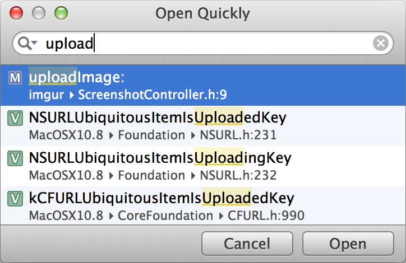406x263 pixels.
Task: Click V icon next to kCFURLUbiquitousItemIsUploadedKey
Action: 15,199
